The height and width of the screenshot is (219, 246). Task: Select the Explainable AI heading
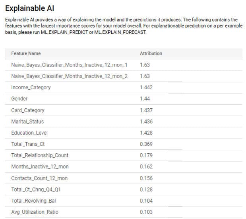(x=29, y=8)
